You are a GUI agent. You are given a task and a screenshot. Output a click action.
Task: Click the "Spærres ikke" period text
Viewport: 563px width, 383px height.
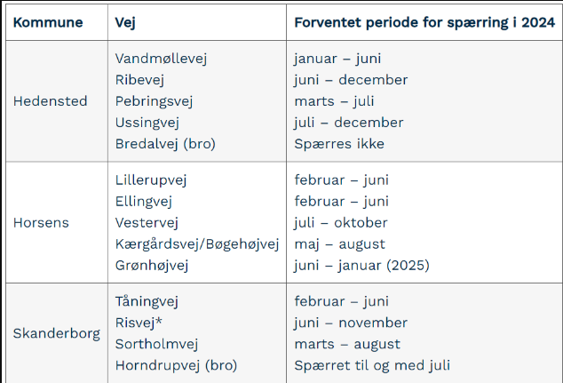coord(339,144)
